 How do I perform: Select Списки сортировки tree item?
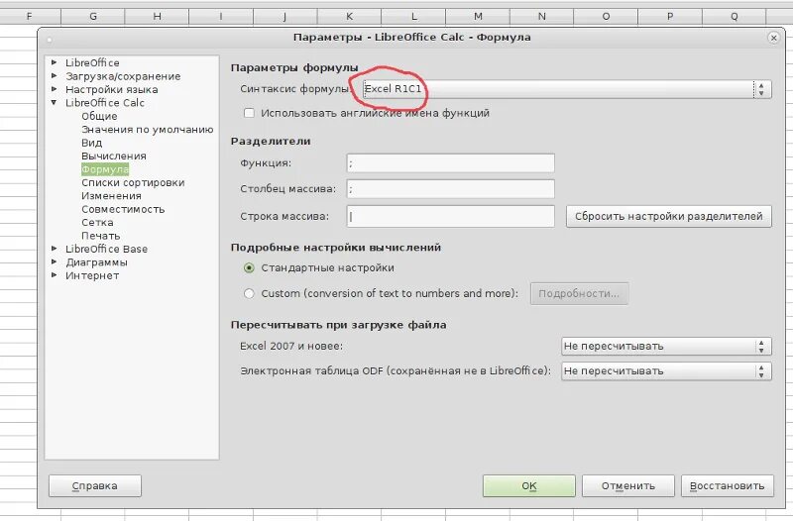coord(133,182)
